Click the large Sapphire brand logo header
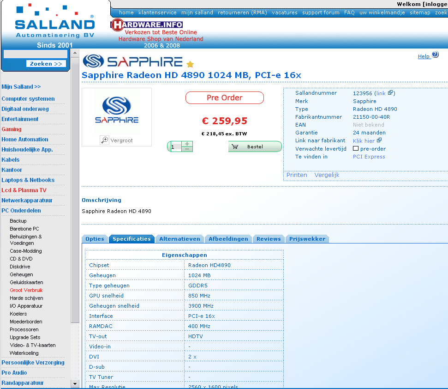448x389 pixels. pos(132,61)
